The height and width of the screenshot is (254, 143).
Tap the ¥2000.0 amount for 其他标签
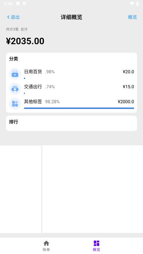pos(126,102)
